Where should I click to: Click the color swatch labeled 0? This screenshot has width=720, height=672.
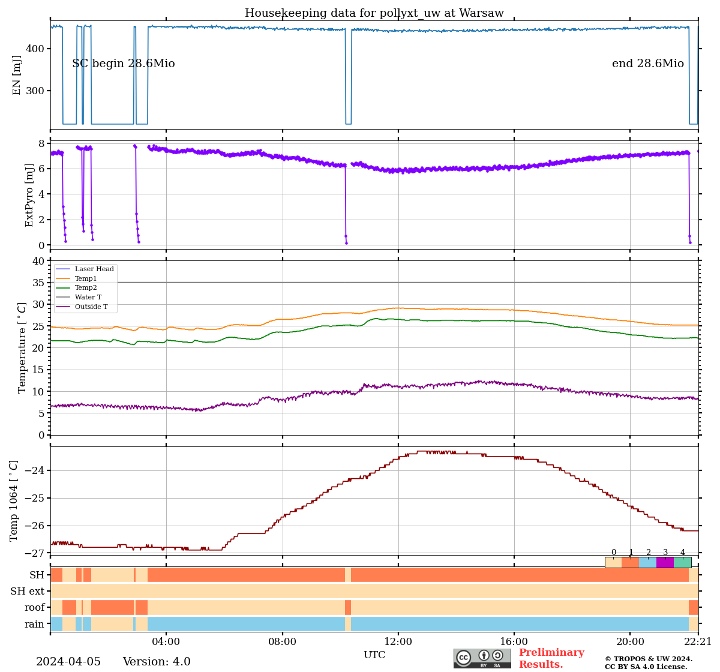613,562
